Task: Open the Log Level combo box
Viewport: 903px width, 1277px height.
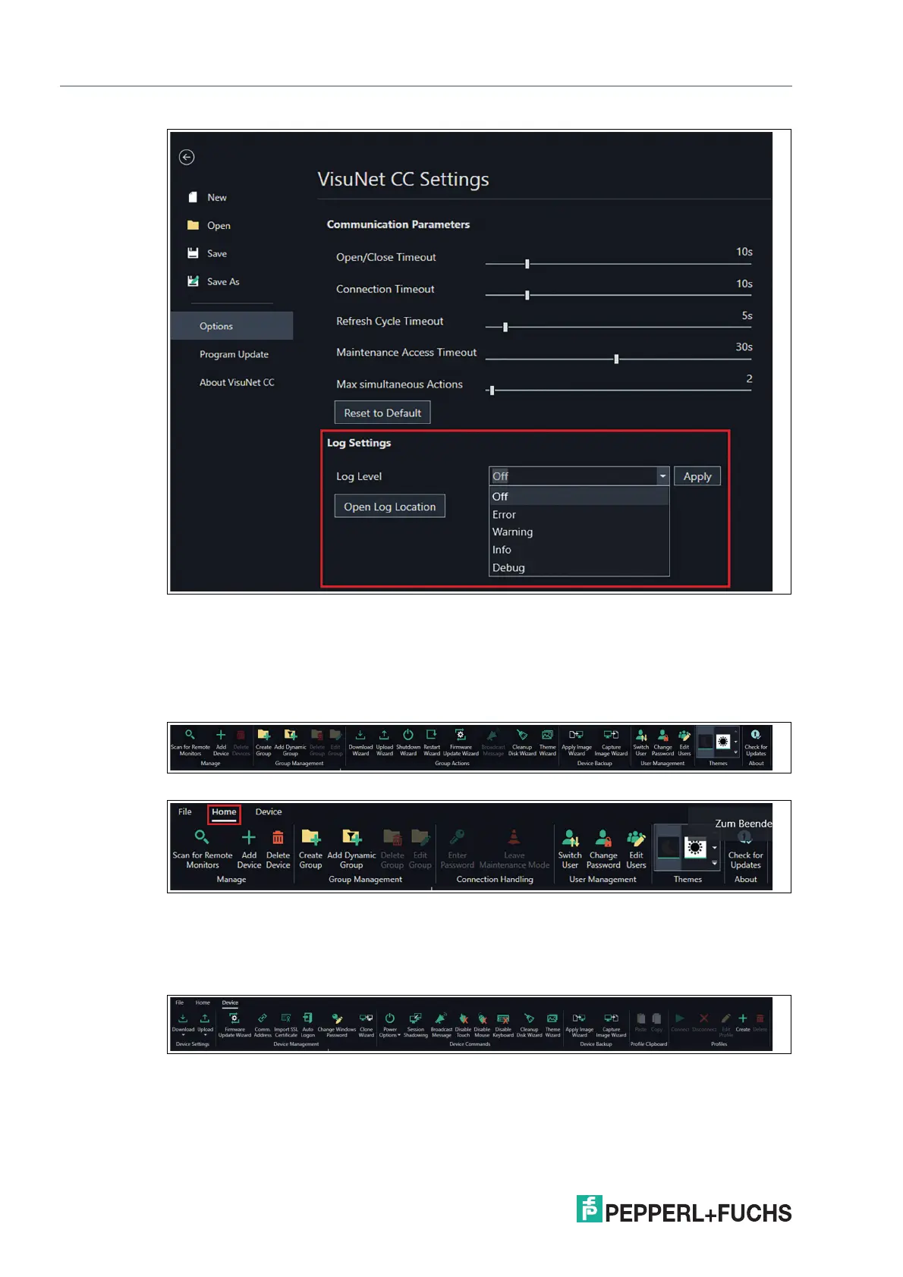Action: (x=579, y=476)
